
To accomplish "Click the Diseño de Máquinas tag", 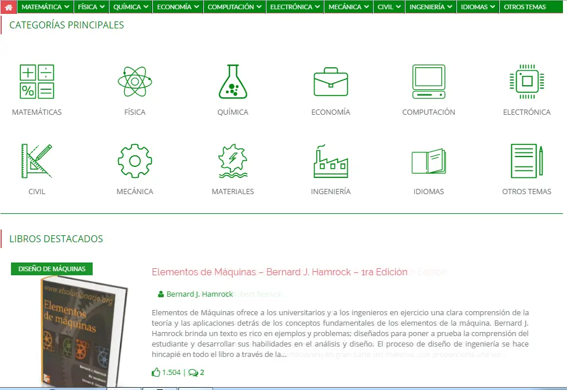I will click(x=52, y=269).
